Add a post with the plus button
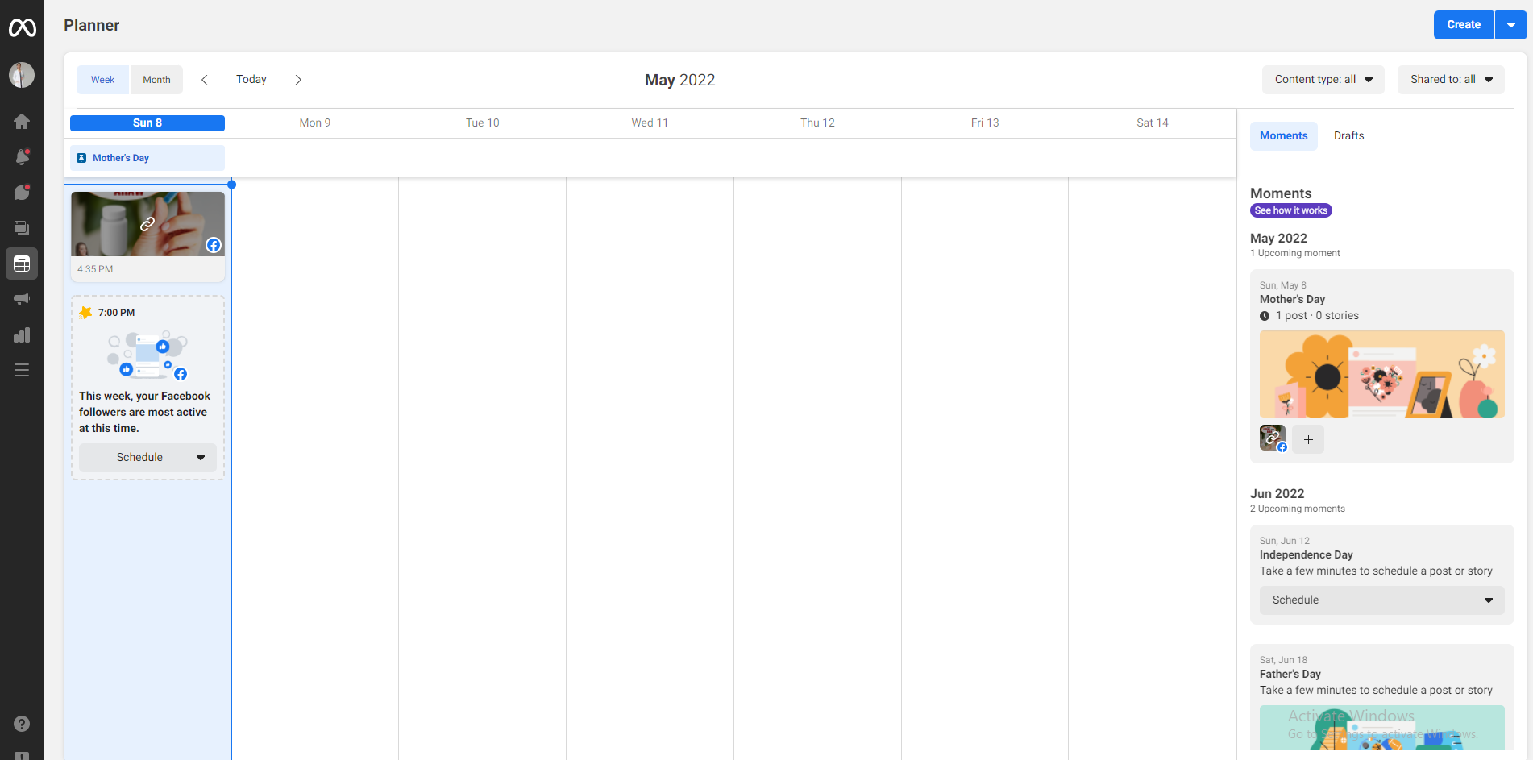Image resolution: width=1533 pixels, height=760 pixels. (x=1308, y=439)
